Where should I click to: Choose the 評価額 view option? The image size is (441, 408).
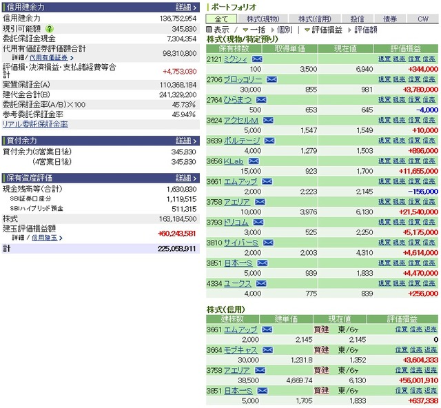(366, 30)
